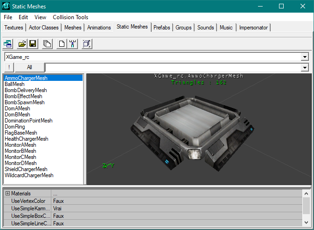Click the properties scrollbar thumb
The image size is (314, 230).
pyautogui.click(x=306, y=206)
